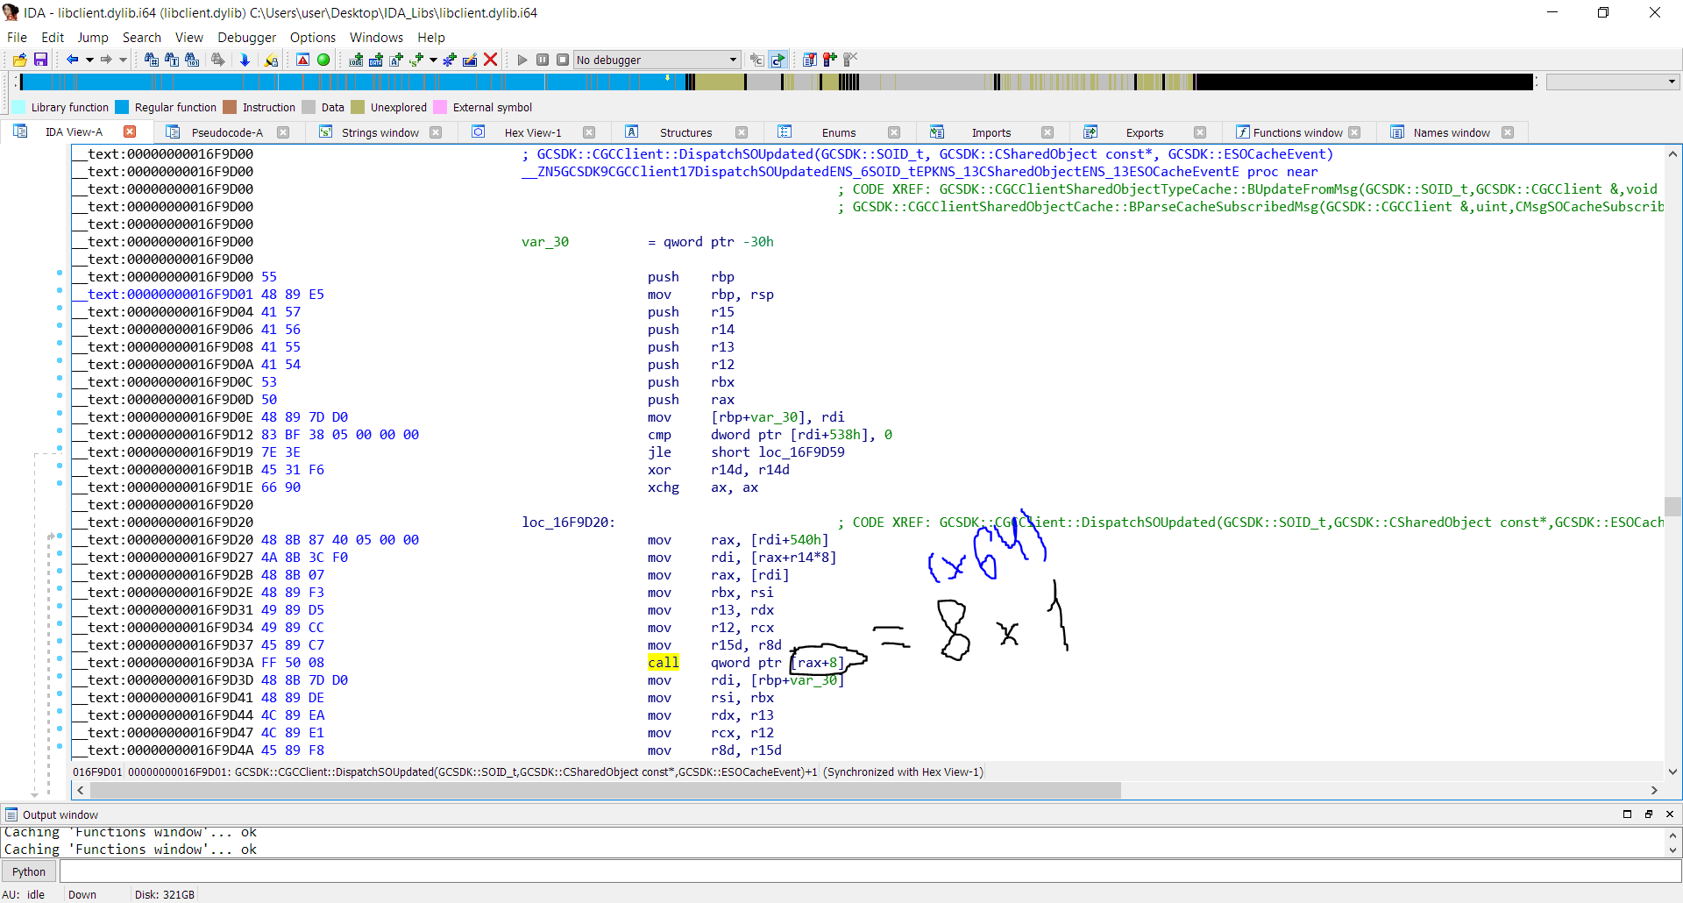The image size is (1683, 903).
Task: Open the 'No debugger' dropdown
Action: [x=657, y=60]
